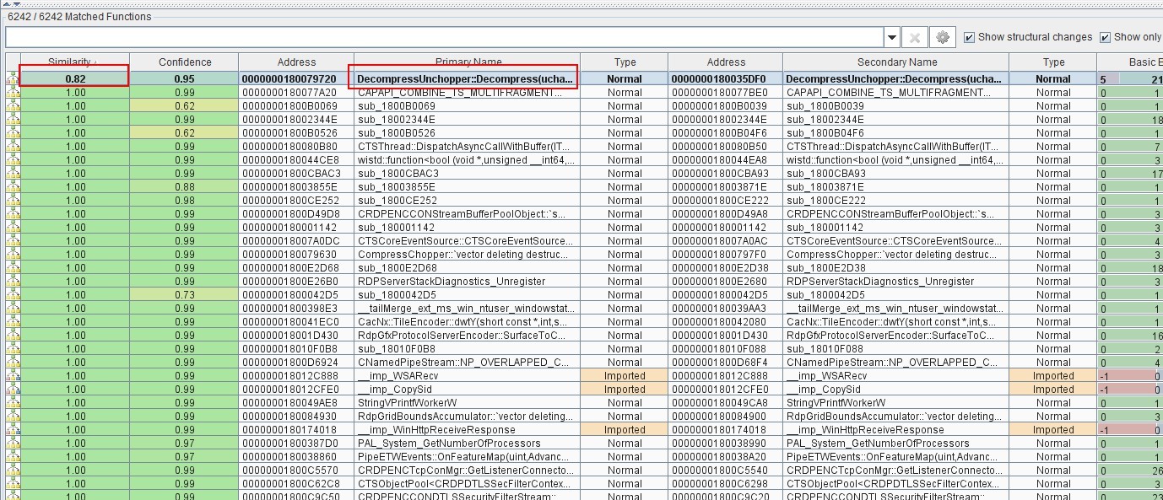This screenshot has height=500, width=1163.
Task: Click the row icon of StringVPrintfWorkerW
Action: (x=12, y=403)
